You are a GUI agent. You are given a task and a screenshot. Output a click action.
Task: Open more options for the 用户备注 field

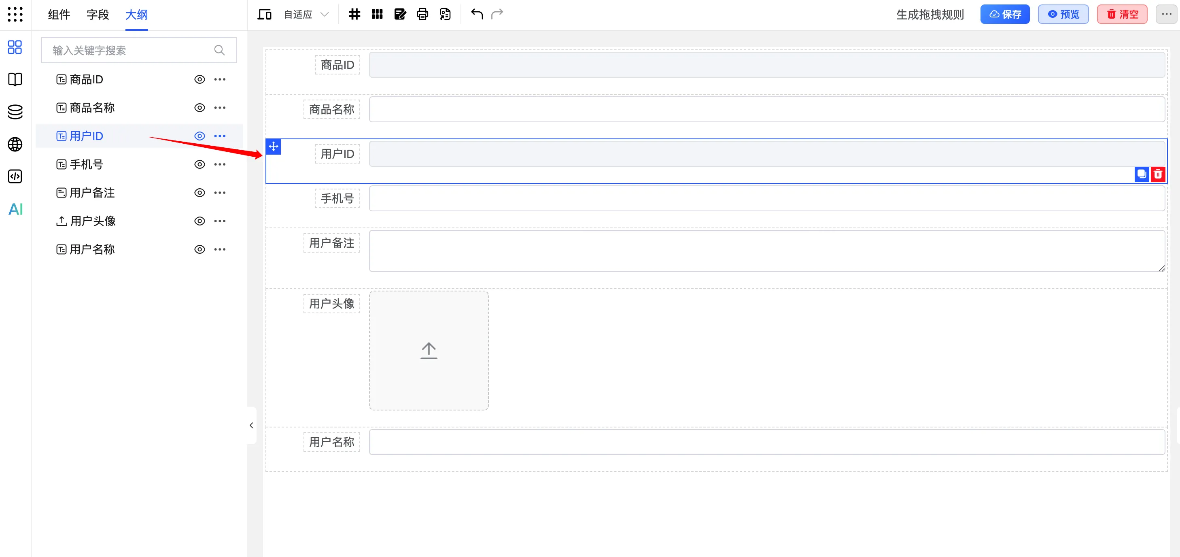pos(220,192)
